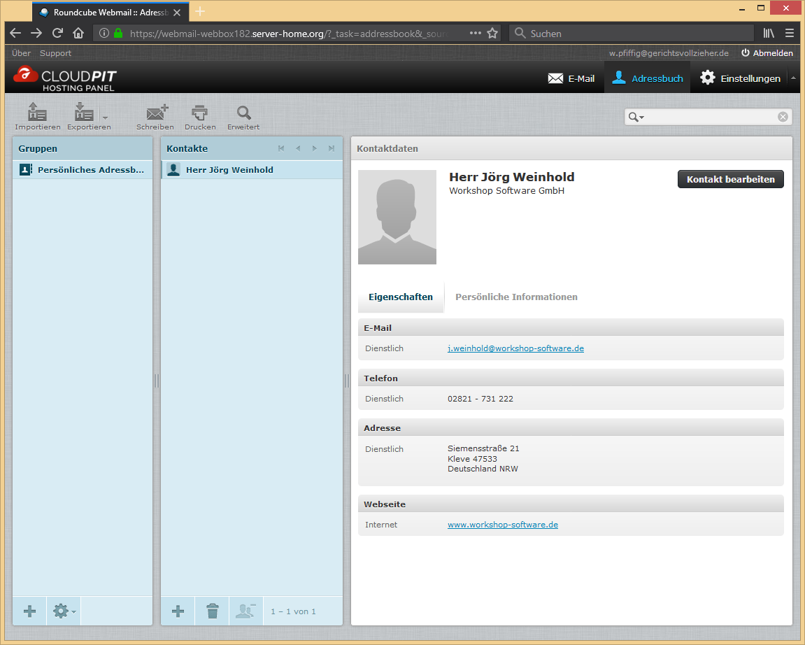Click the contact search input field
Image resolution: width=805 pixels, height=645 pixels.
pos(710,117)
